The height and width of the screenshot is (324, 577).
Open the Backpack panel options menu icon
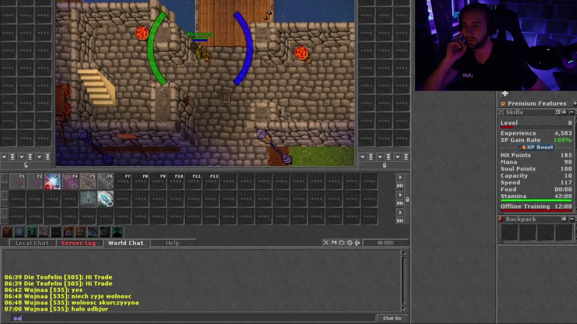[x=564, y=219]
